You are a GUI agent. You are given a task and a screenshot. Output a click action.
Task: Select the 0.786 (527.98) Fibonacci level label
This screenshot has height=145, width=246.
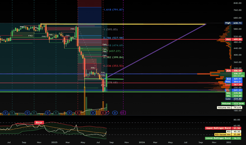pyautogui.click(x=113, y=38)
